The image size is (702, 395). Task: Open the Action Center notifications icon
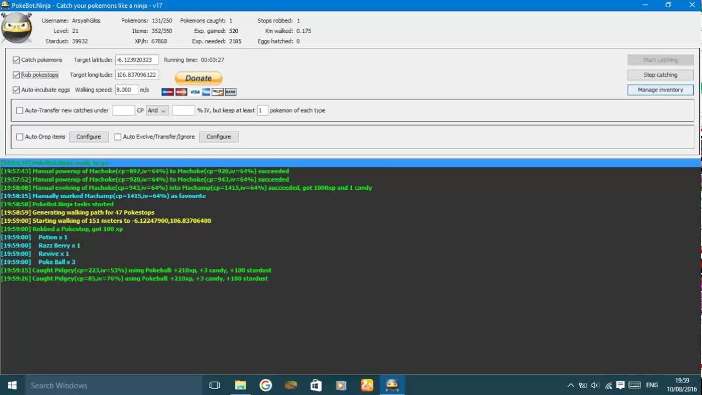tap(620, 385)
